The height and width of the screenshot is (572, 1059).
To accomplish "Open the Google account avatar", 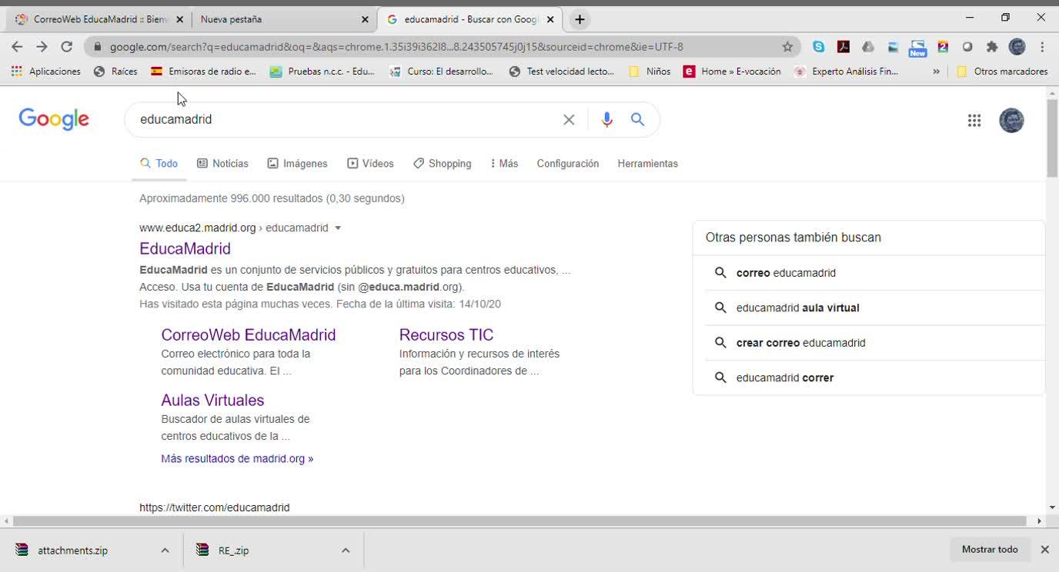I will coord(1011,120).
